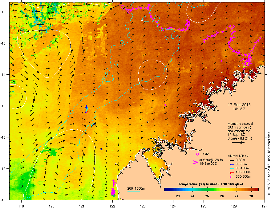This screenshot has height=209, width=271.
Task: Click the longitude axis label '122'
Action: (x=112, y=206)
